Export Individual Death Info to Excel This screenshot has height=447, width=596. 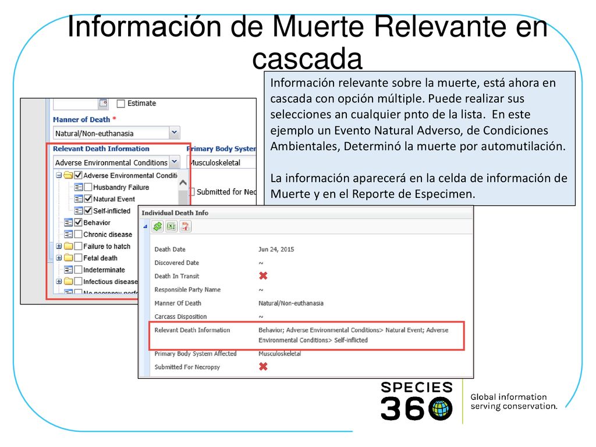[172, 226]
